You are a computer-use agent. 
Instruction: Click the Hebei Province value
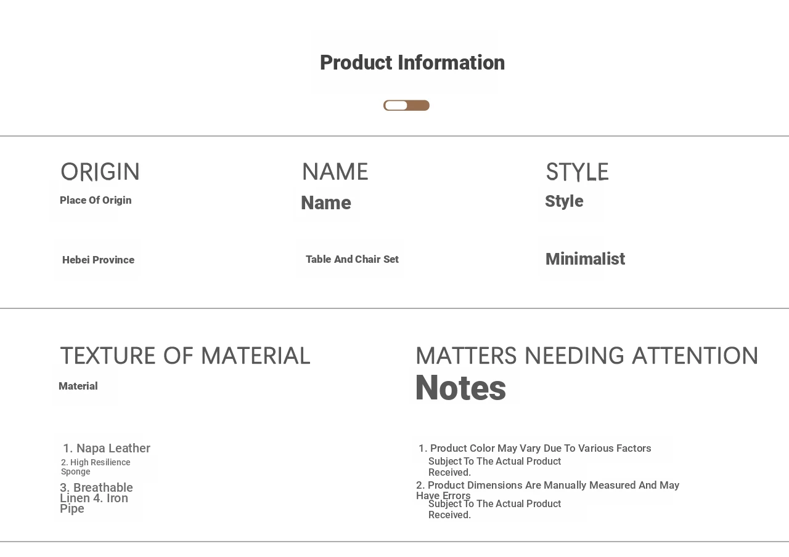pyautogui.click(x=98, y=260)
